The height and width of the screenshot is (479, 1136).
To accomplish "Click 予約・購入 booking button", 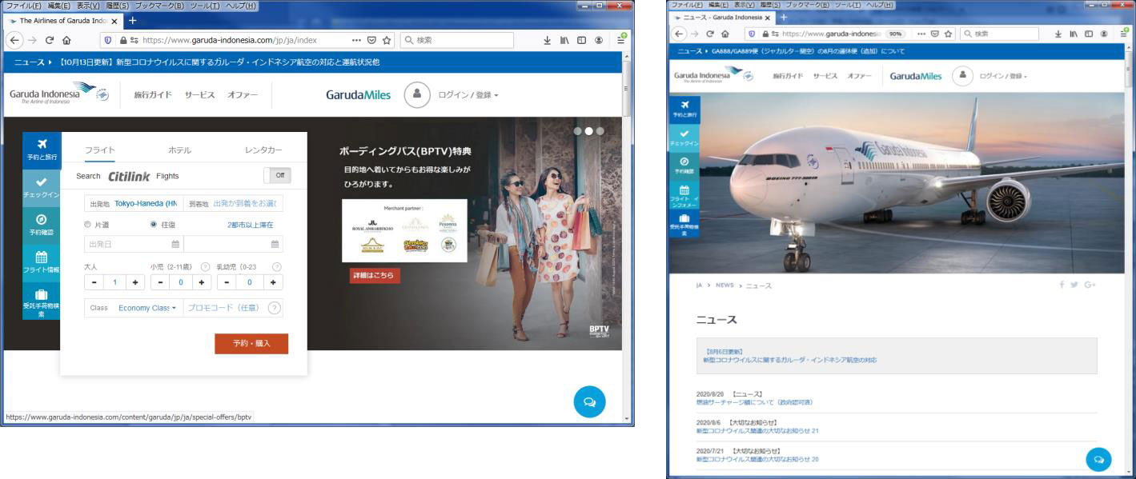I will (x=251, y=343).
